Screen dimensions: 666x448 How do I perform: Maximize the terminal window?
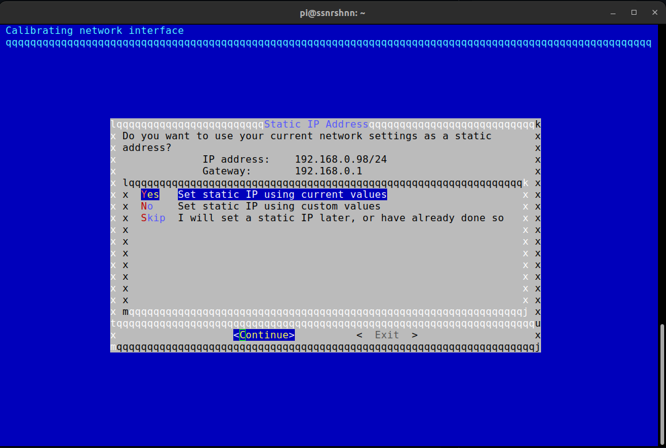[x=634, y=12]
